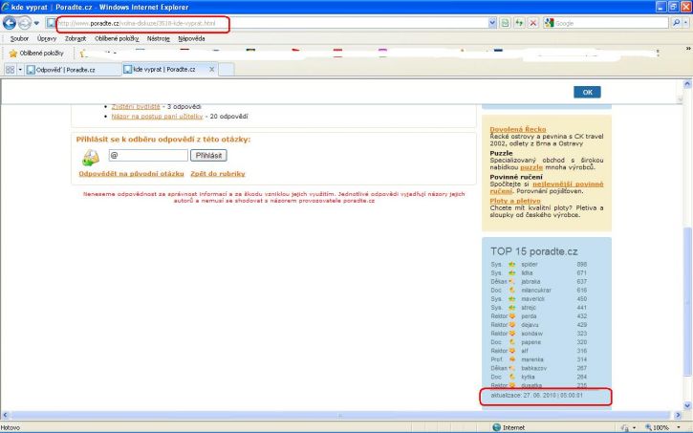
Task: Click user jabraka in TOP 15
Action: coord(531,281)
